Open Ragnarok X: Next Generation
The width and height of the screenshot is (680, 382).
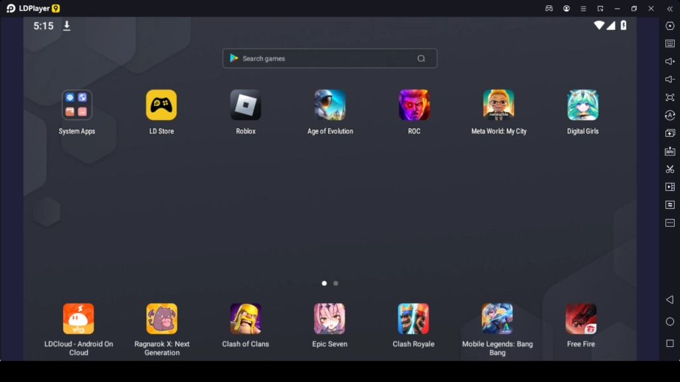tap(162, 319)
